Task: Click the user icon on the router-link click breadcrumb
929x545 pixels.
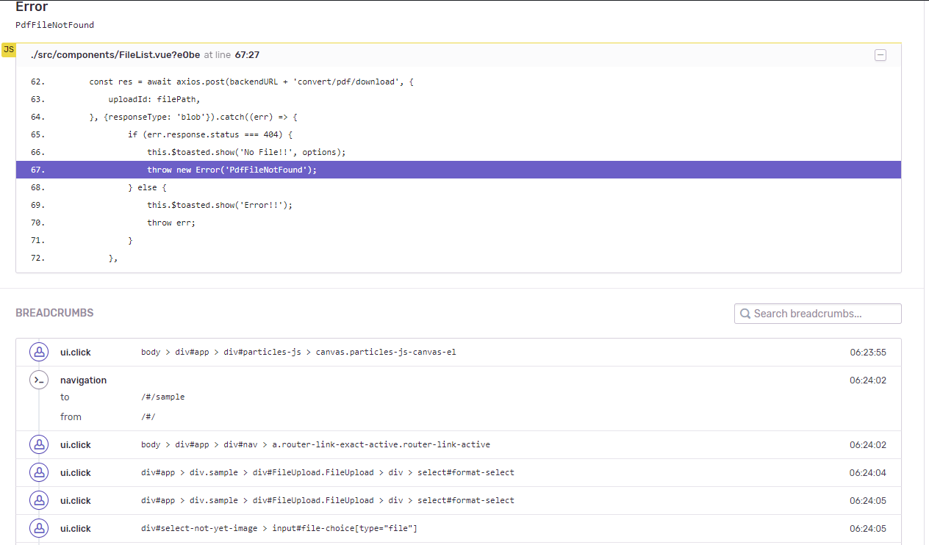Action: pos(39,444)
